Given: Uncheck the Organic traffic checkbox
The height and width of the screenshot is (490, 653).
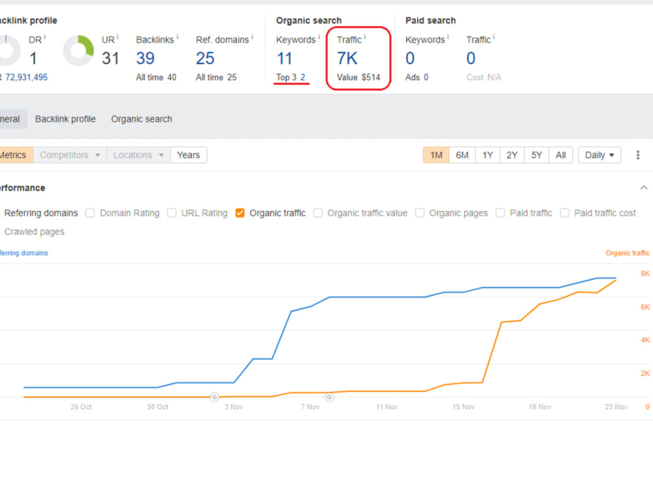Looking at the screenshot, I should 240,213.
